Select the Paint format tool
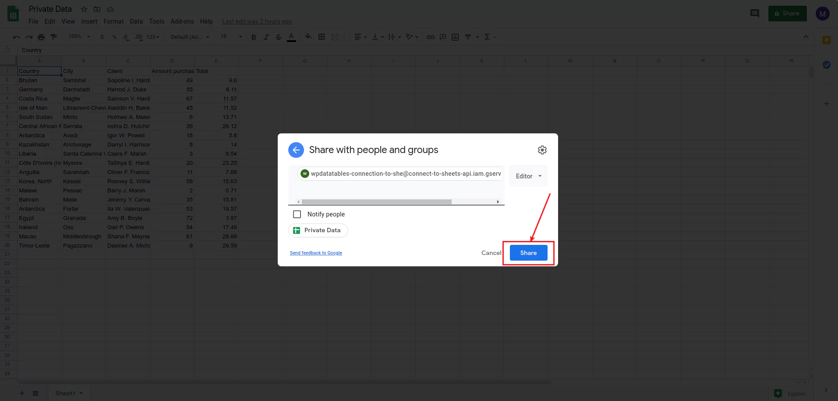This screenshot has height=401, width=838. 54,37
